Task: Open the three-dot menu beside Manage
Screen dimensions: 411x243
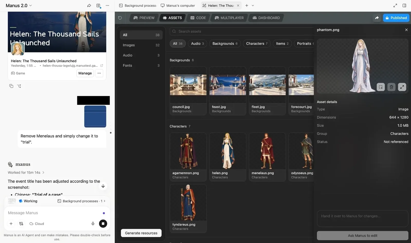Action: 99,73
